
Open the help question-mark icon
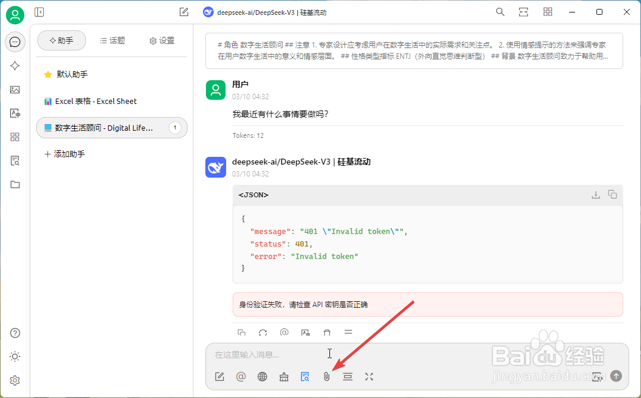tap(15, 333)
